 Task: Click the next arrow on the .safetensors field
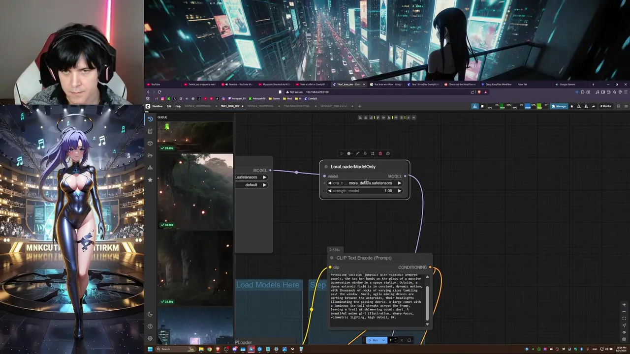[x=264, y=177]
